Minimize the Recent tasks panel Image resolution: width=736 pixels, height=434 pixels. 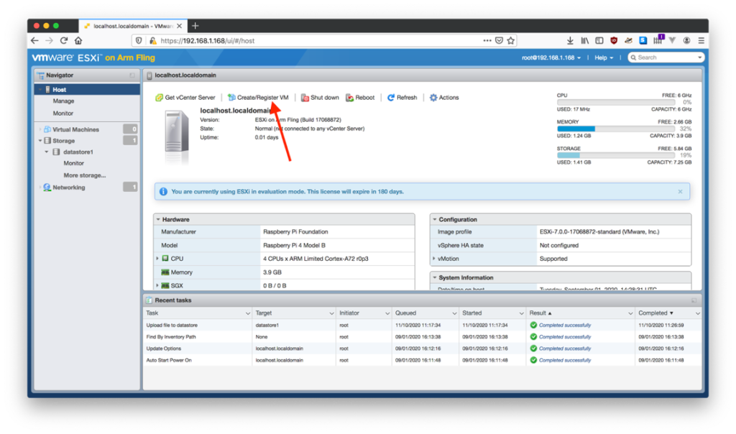tap(694, 300)
